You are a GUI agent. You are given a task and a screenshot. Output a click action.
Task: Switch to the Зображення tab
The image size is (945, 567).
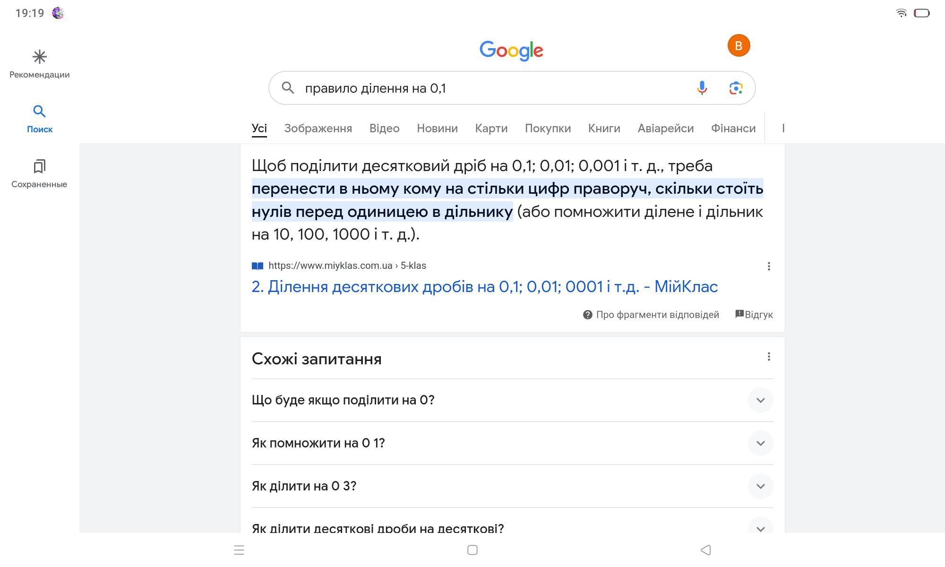[x=318, y=129]
